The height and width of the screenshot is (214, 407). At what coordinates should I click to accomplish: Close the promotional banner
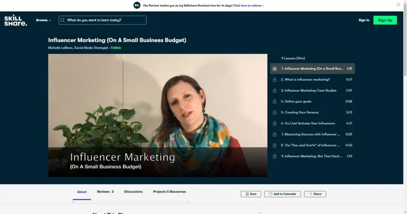click(x=398, y=5)
